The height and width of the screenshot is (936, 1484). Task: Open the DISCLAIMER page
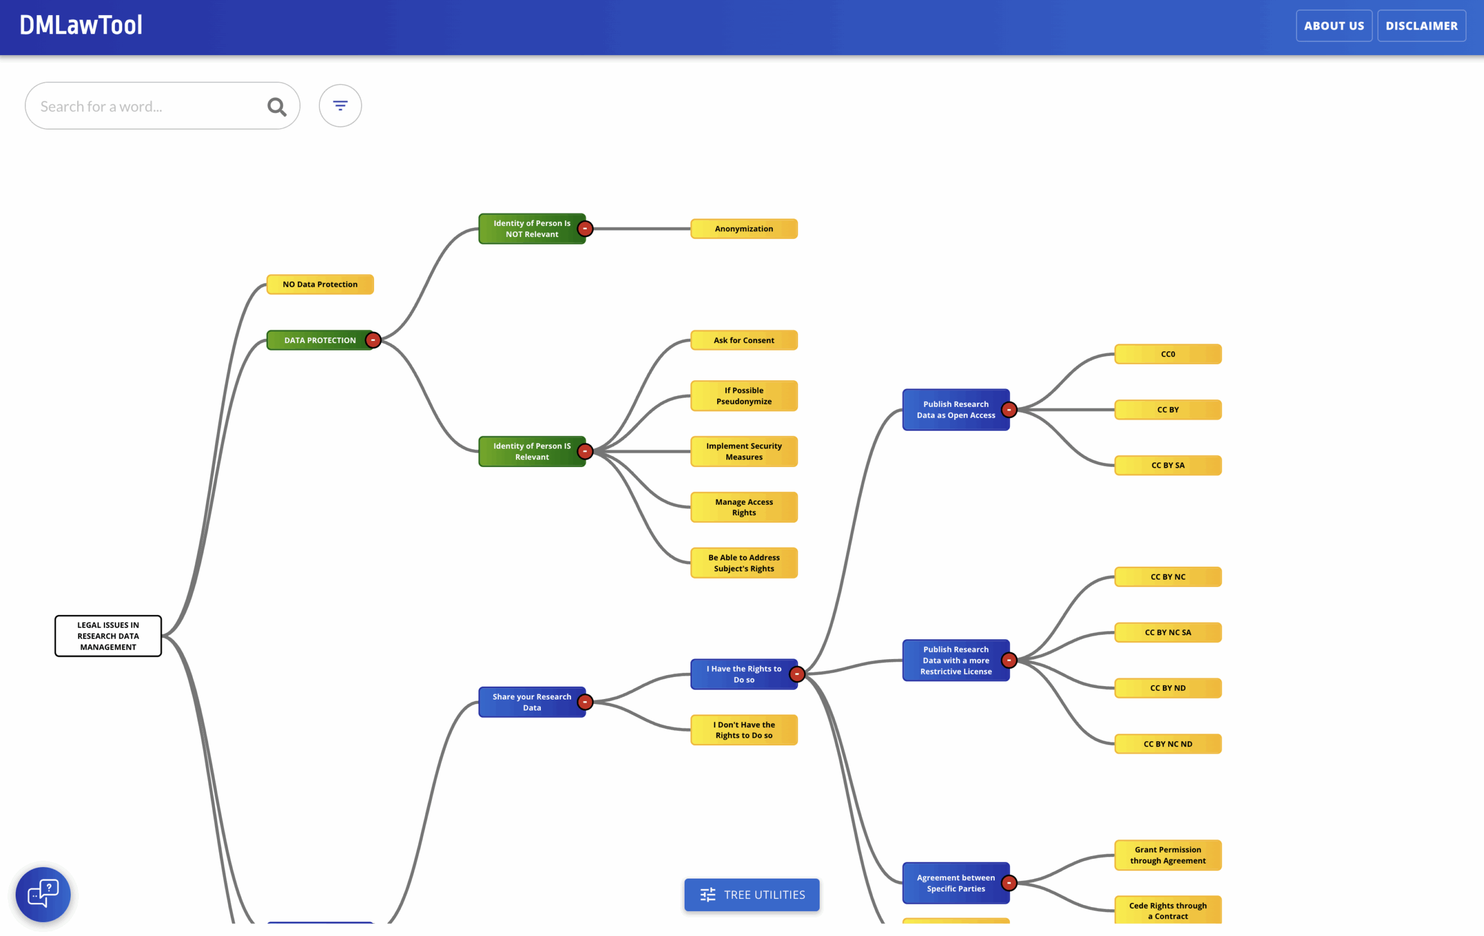(x=1421, y=26)
